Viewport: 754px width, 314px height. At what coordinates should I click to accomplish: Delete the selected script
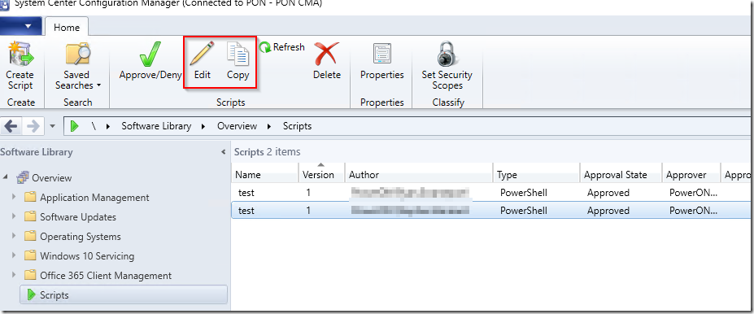[327, 60]
